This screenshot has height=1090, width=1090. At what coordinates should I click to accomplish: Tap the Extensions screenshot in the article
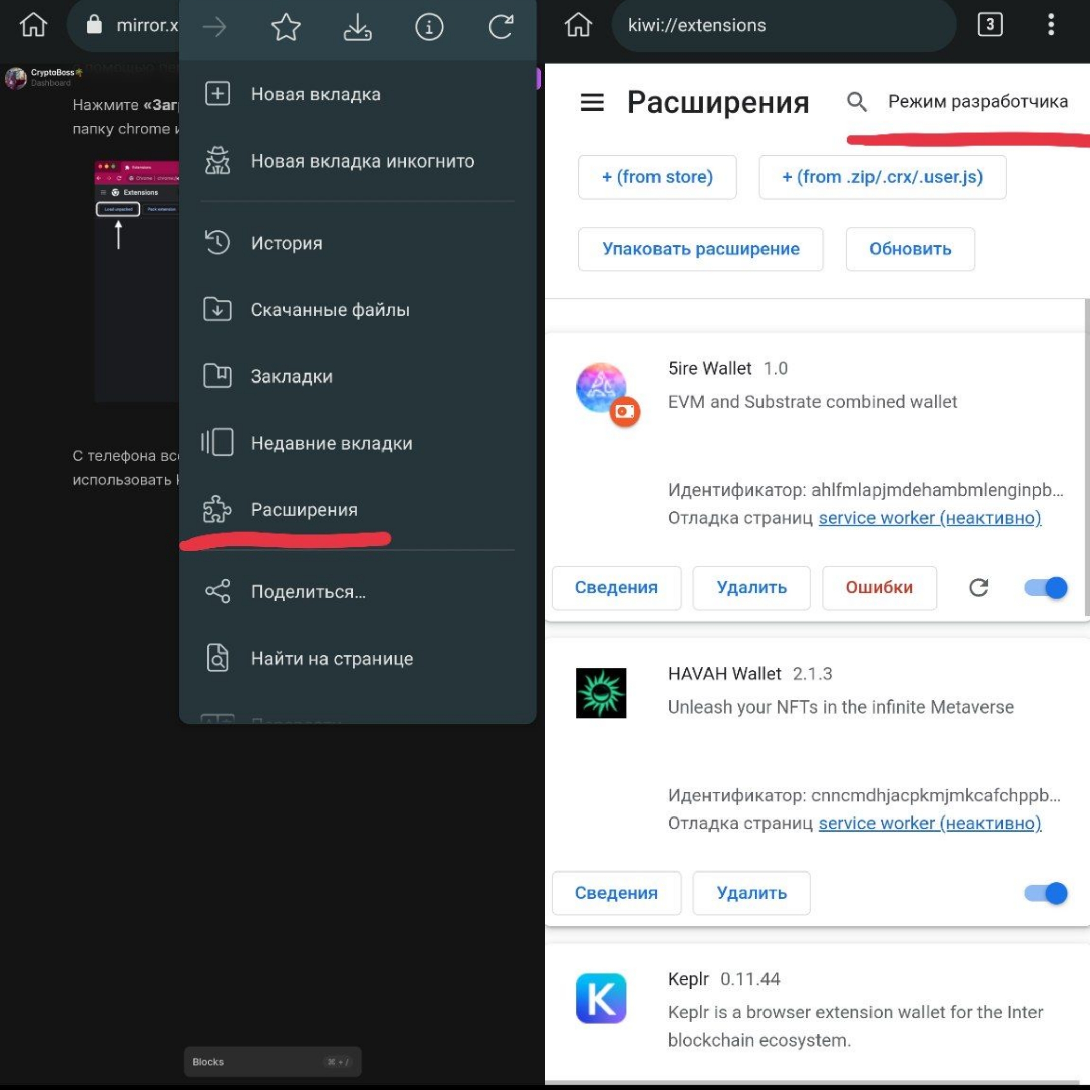pyautogui.click(x=137, y=281)
